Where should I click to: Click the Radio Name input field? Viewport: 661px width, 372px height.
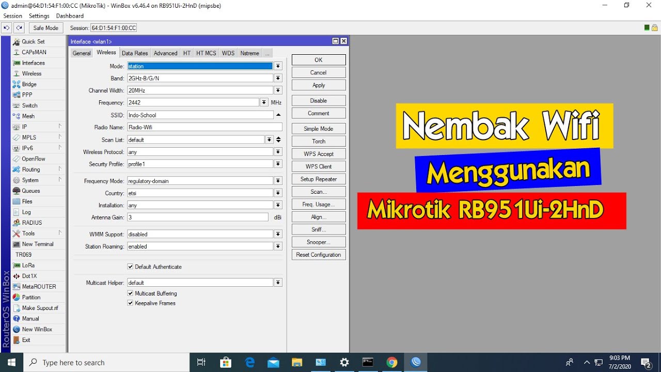[x=204, y=127]
